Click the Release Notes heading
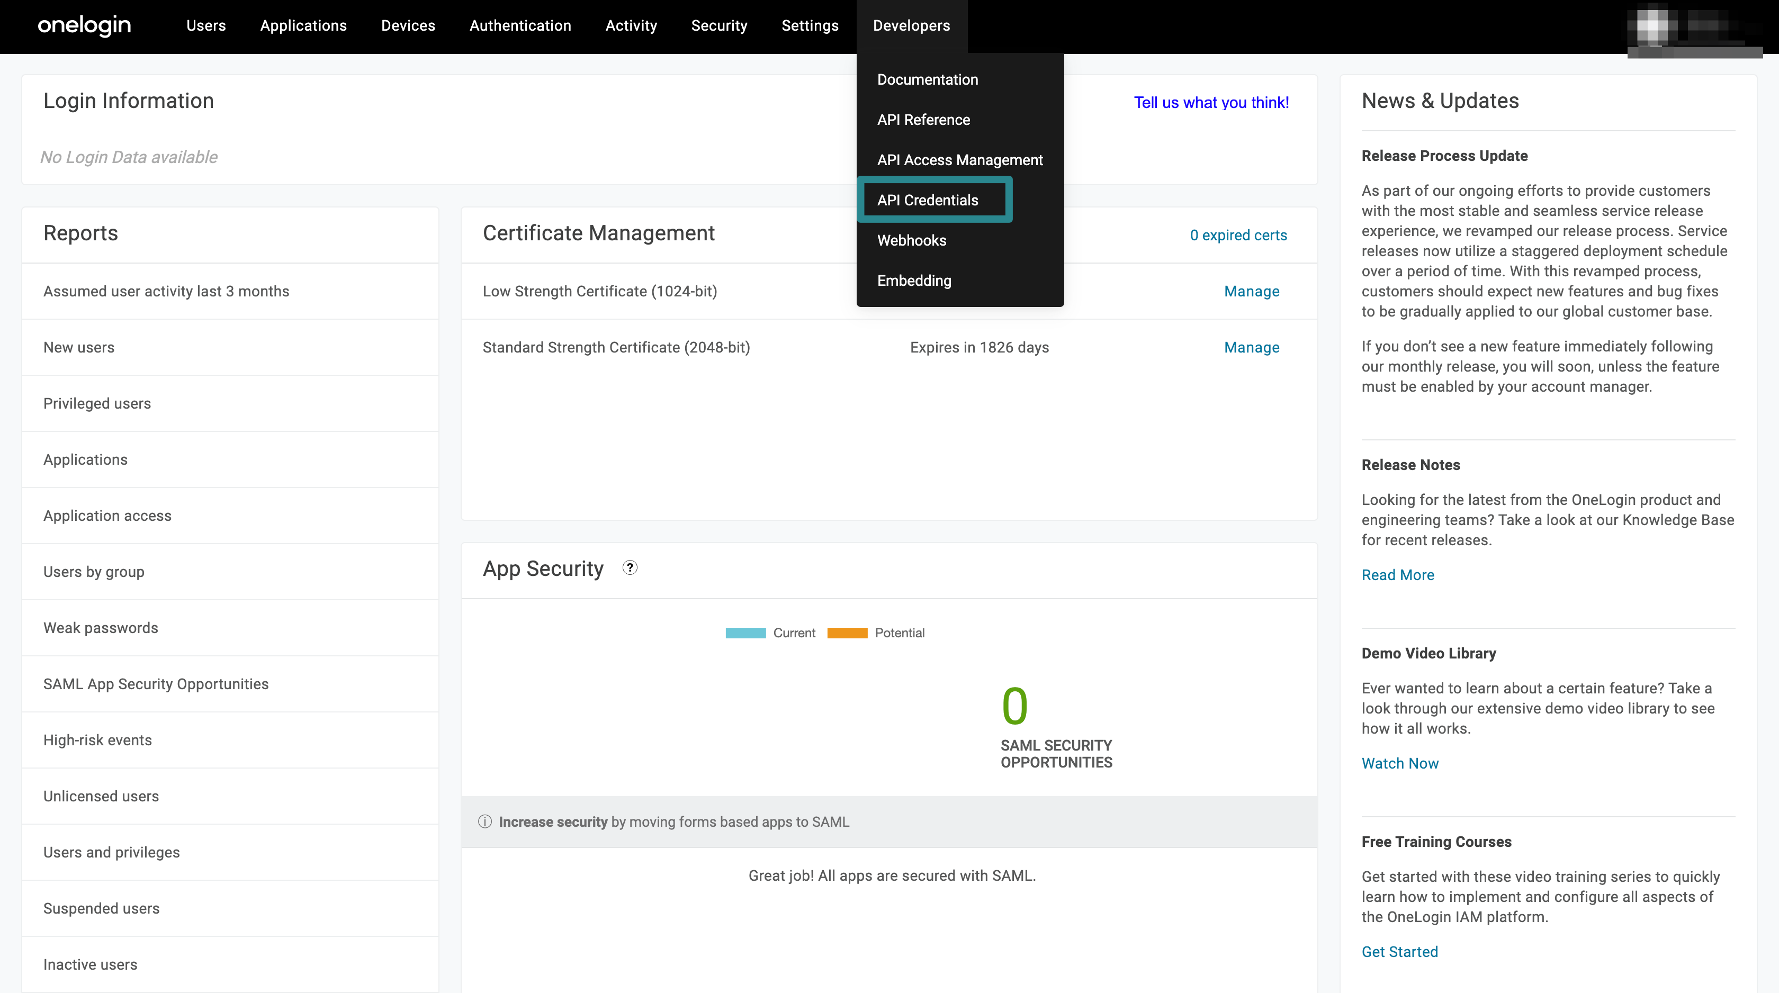 pyautogui.click(x=1411, y=465)
